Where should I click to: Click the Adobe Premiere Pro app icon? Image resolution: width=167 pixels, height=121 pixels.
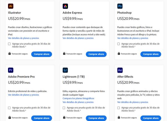pos(11,70)
